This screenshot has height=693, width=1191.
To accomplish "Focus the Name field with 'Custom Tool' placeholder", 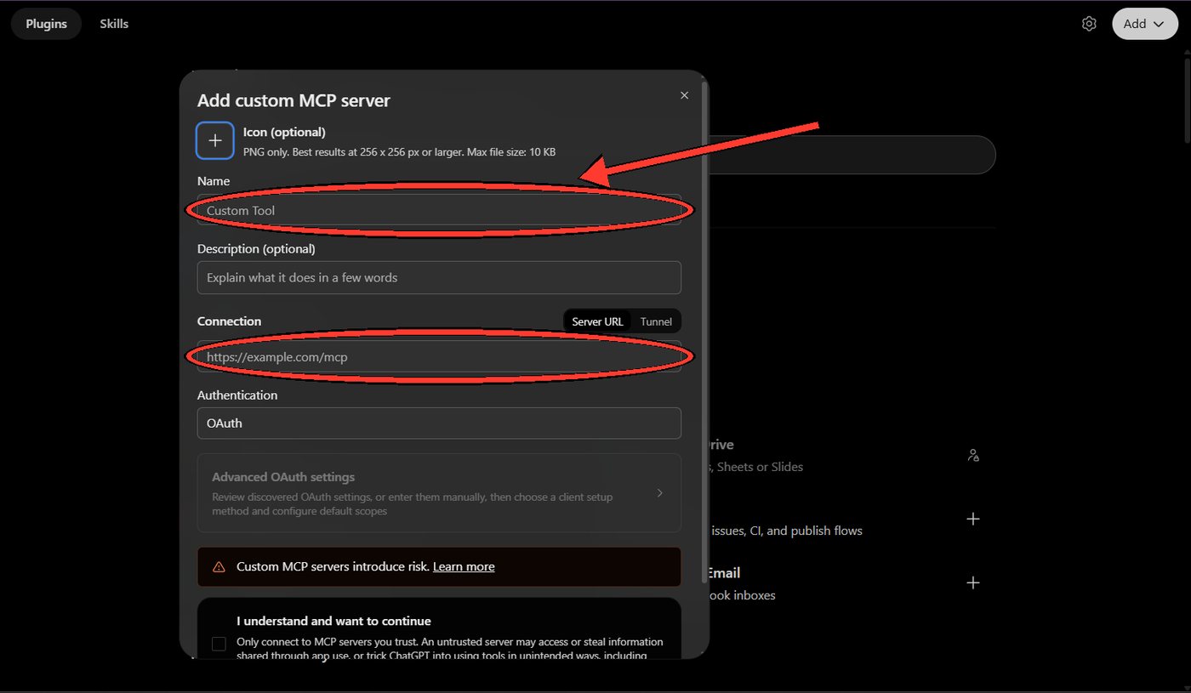I will 439,210.
